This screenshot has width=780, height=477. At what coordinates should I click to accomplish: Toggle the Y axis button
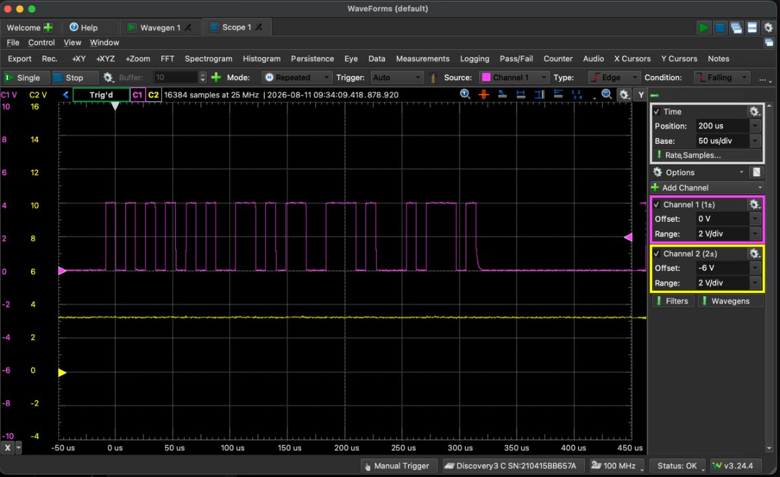pos(641,94)
